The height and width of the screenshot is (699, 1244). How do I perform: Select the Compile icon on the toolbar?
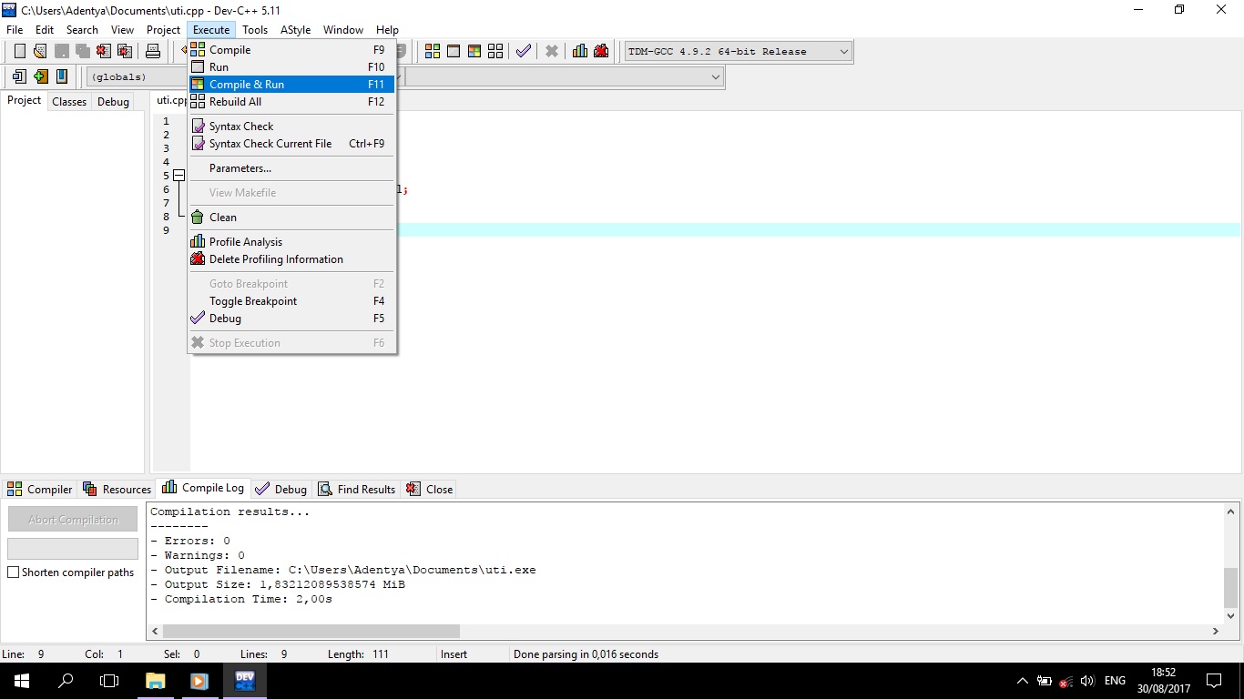click(x=432, y=51)
